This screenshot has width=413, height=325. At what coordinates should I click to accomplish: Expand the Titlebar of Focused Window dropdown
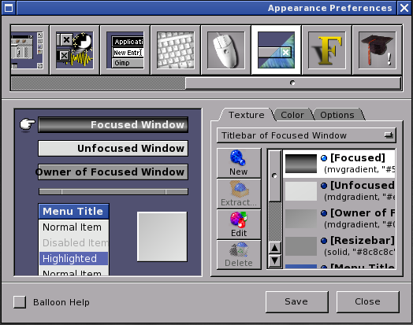point(307,135)
